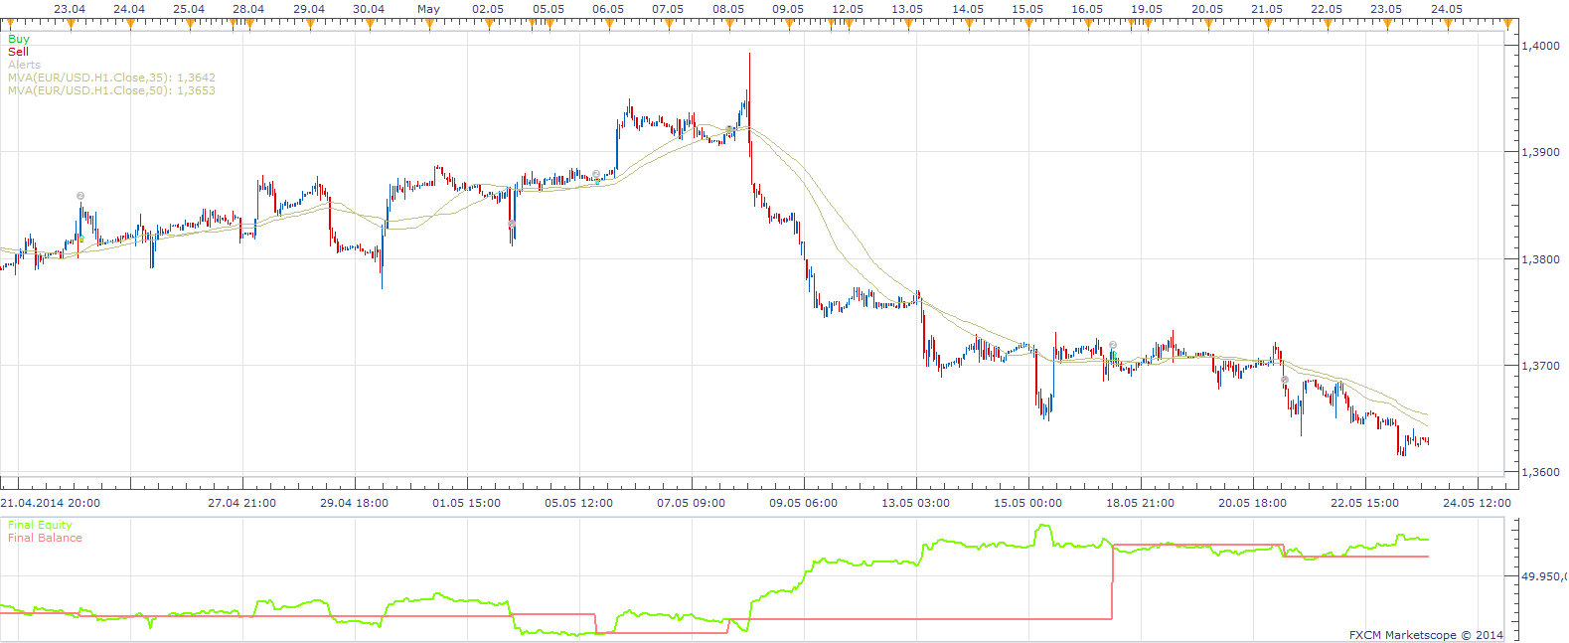The width and height of the screenshot is (1569, 643).
Task: Click the 29.04 date label on top axis
Action: [x=309, y=9]
